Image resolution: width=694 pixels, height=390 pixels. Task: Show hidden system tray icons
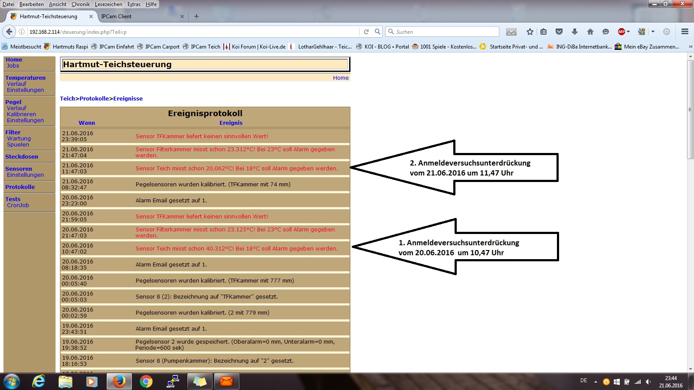pos(596,382)
